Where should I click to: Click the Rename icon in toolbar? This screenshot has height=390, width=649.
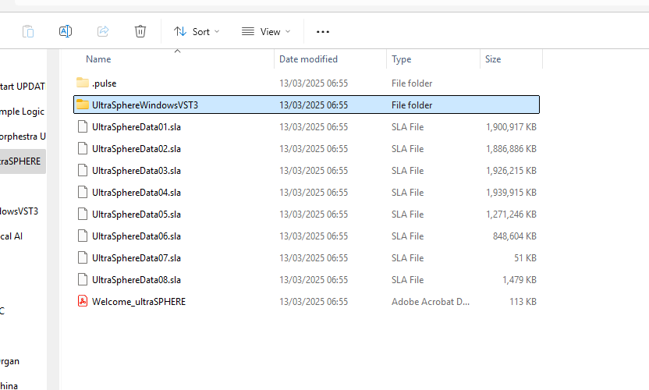pos(66,31)
